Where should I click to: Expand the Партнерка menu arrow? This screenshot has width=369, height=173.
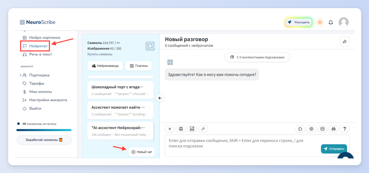[21, 75]
